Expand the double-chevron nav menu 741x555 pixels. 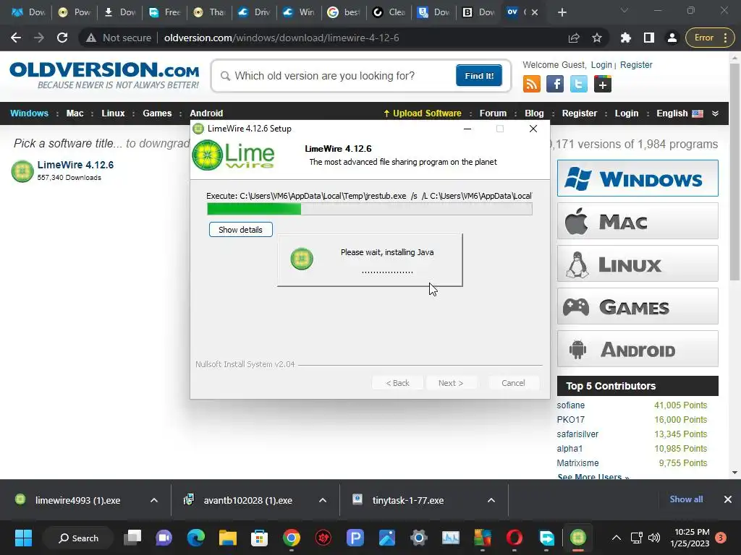716,113
